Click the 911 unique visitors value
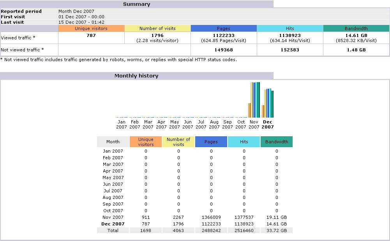This screenshot has height=241, width=390. pos(146,217)
